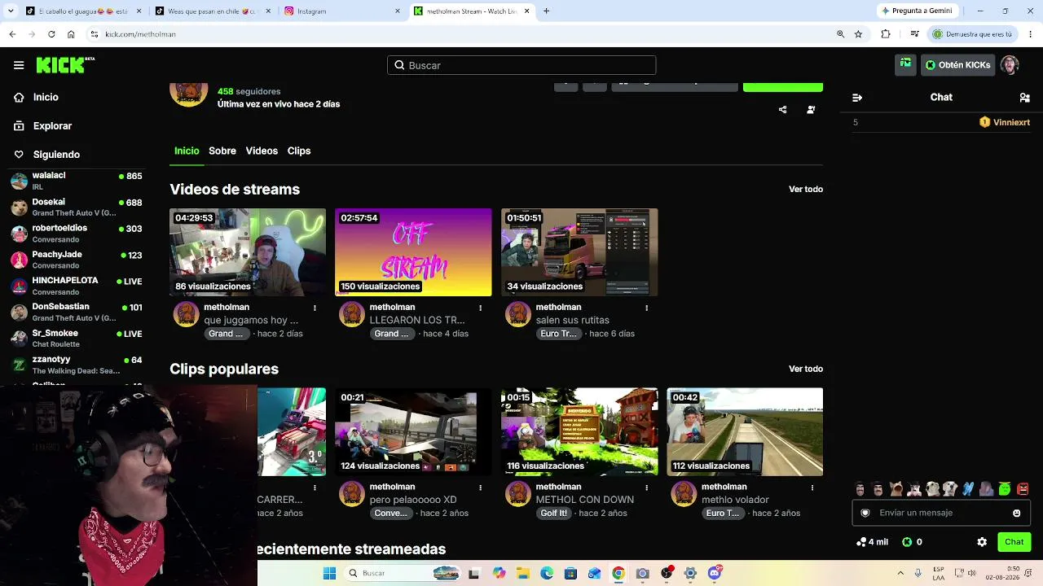Open the user profile avatar menu
Image resolution: width=1043 pixels, height=586 pixels.
click(x=1010, y=65)
